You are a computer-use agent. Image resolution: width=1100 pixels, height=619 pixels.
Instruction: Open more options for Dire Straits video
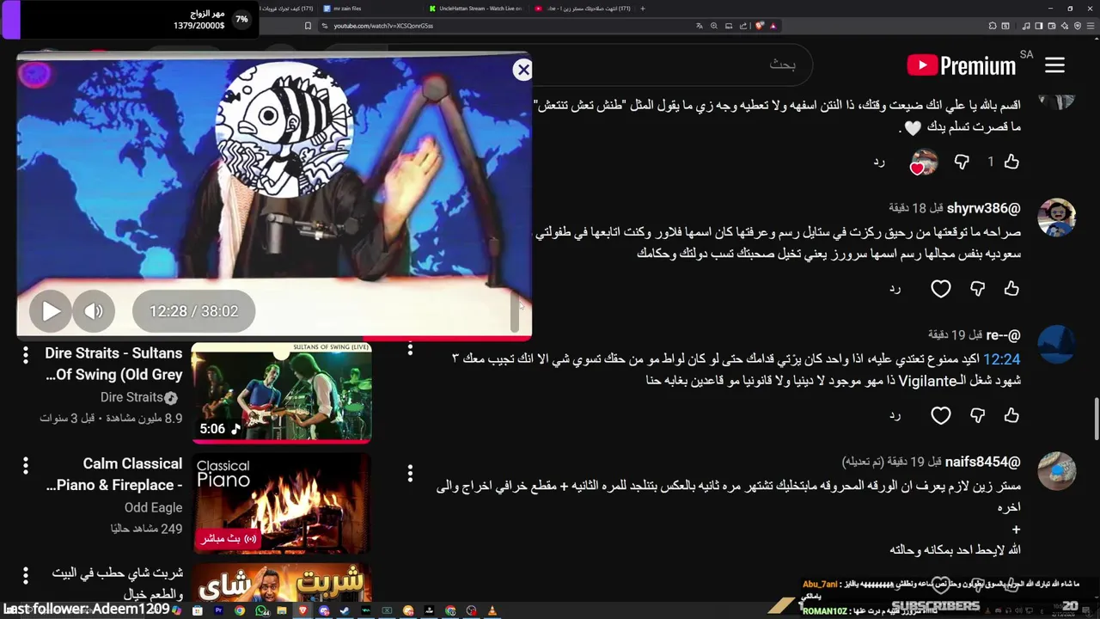pos(26,354)
